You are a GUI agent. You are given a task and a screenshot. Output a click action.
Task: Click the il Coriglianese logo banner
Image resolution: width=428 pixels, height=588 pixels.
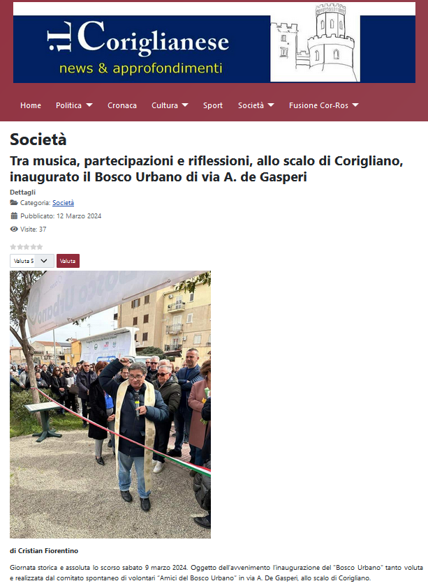pyautogui.click(x=214, y=43)
